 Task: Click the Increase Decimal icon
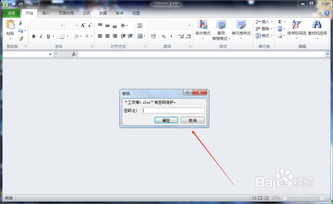181,37
